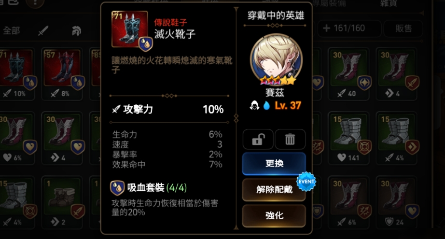Select the 全部 filter tab

coord(12,30)
